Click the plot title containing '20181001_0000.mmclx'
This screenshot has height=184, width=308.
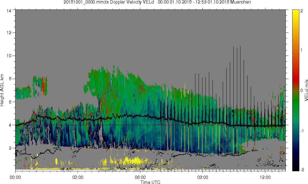tap(157, 2)
